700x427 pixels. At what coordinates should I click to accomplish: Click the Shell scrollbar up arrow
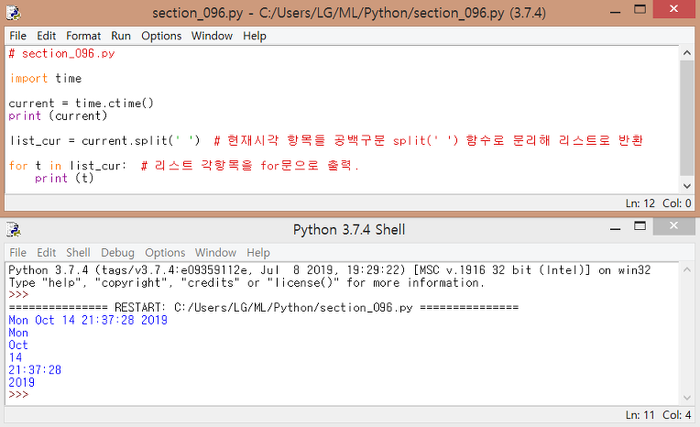click(686, 269)
